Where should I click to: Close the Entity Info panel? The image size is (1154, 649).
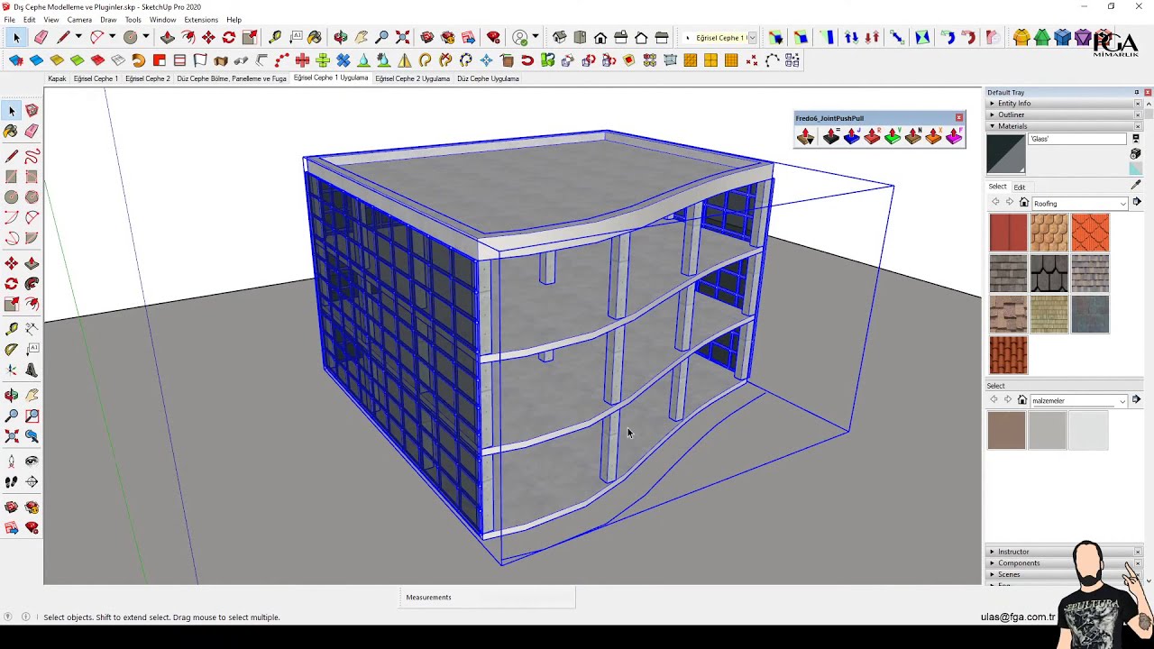1138,104
